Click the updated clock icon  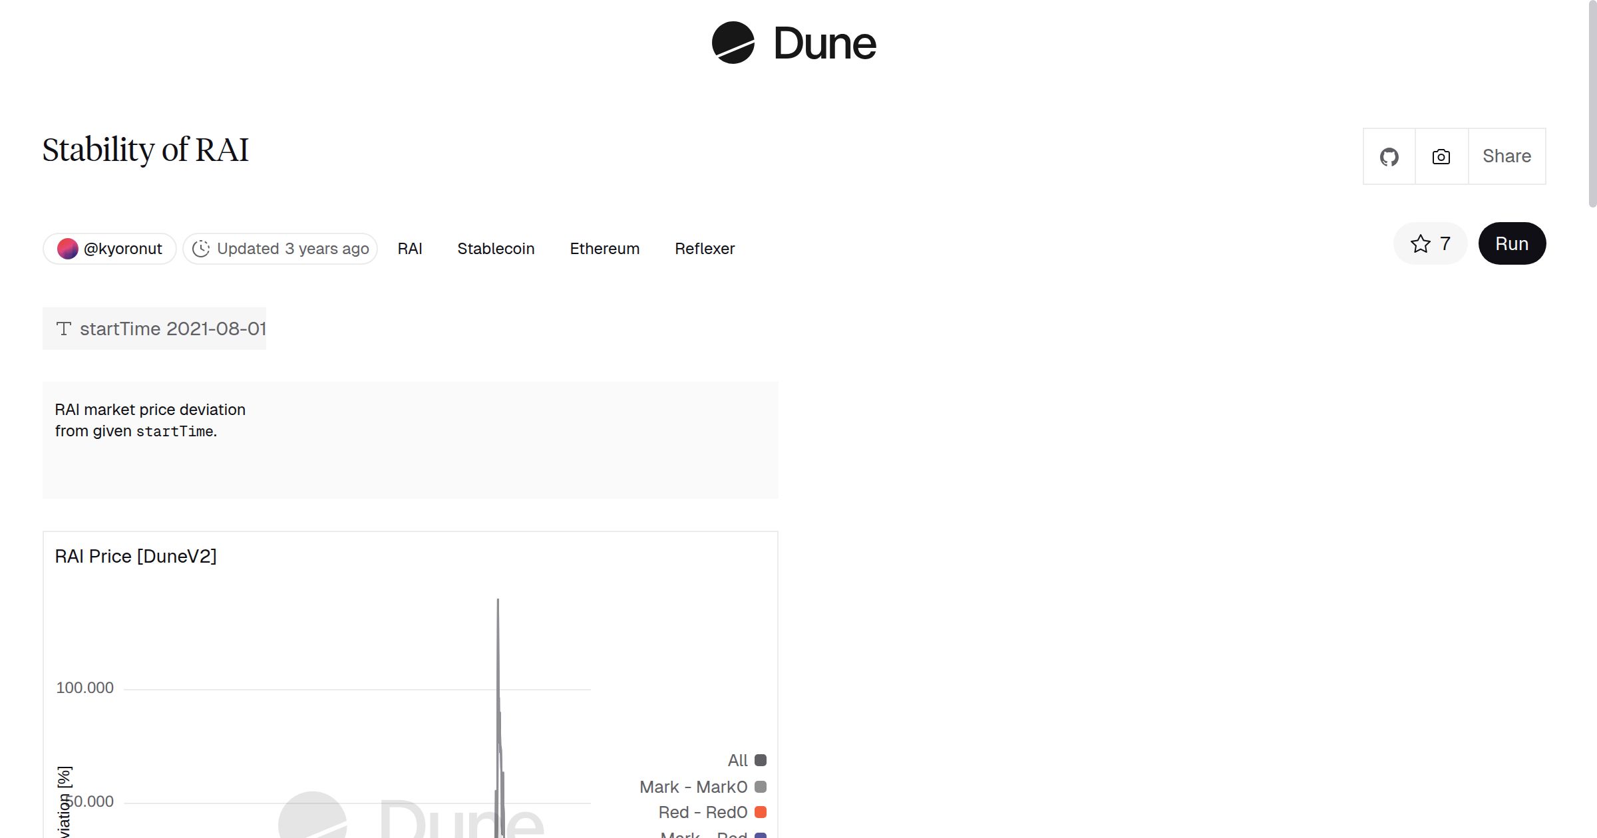click(x=200, y=249)
